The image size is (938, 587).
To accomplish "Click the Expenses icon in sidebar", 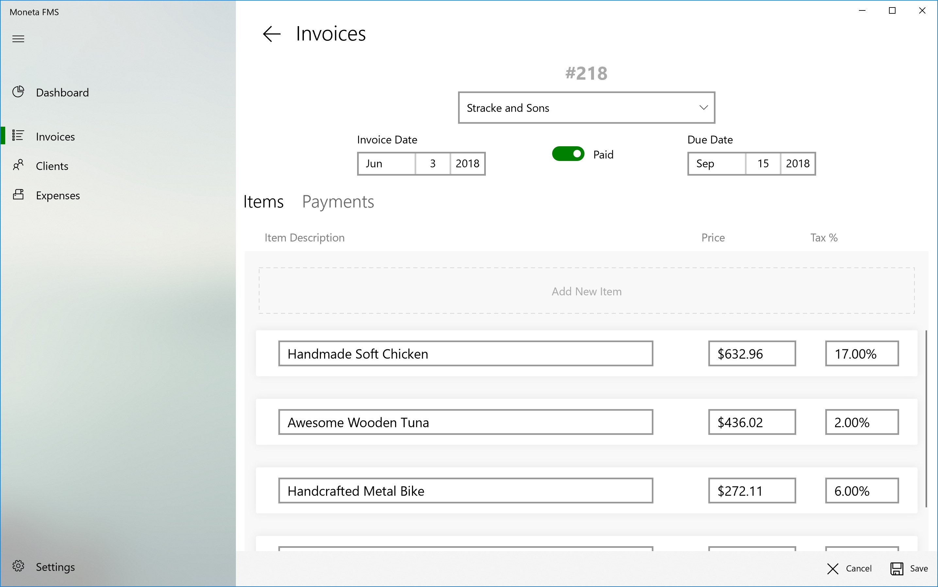I will [x=18, y=195].
